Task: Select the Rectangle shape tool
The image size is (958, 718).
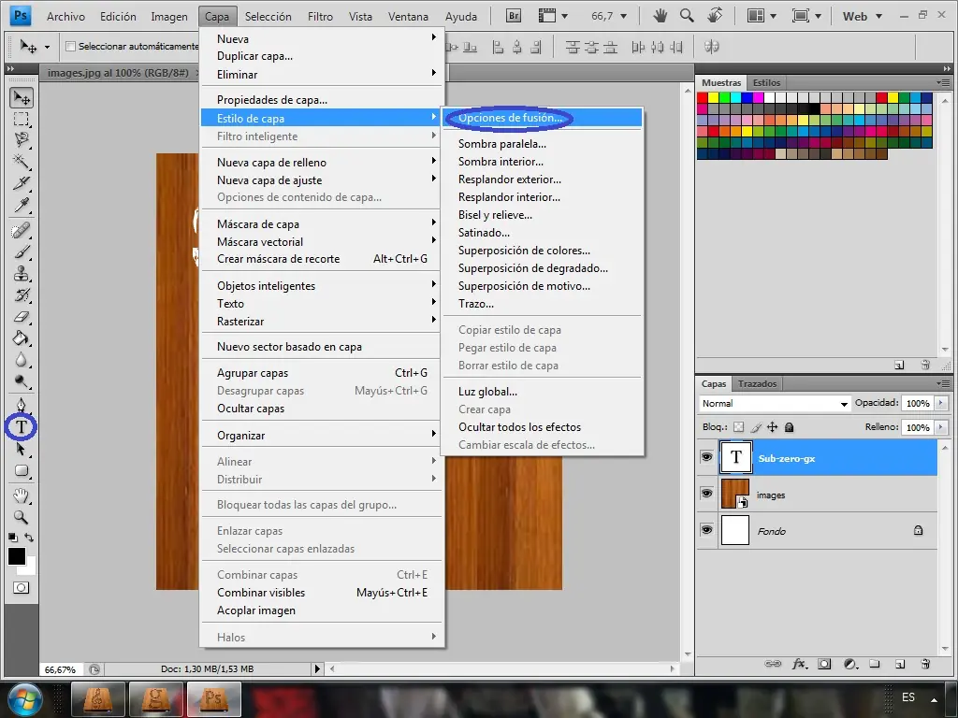Action: click(22, 471)
